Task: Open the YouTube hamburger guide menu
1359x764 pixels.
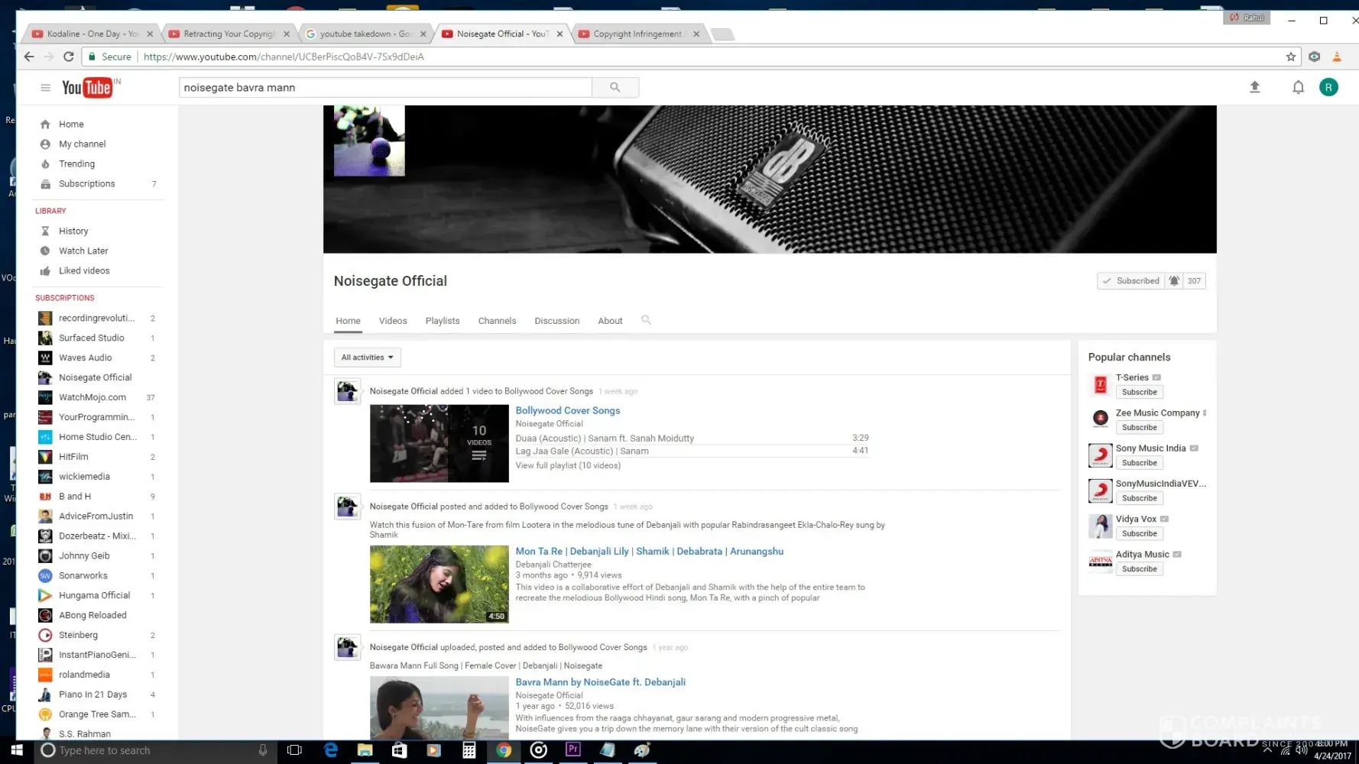Action: (45, 88)
